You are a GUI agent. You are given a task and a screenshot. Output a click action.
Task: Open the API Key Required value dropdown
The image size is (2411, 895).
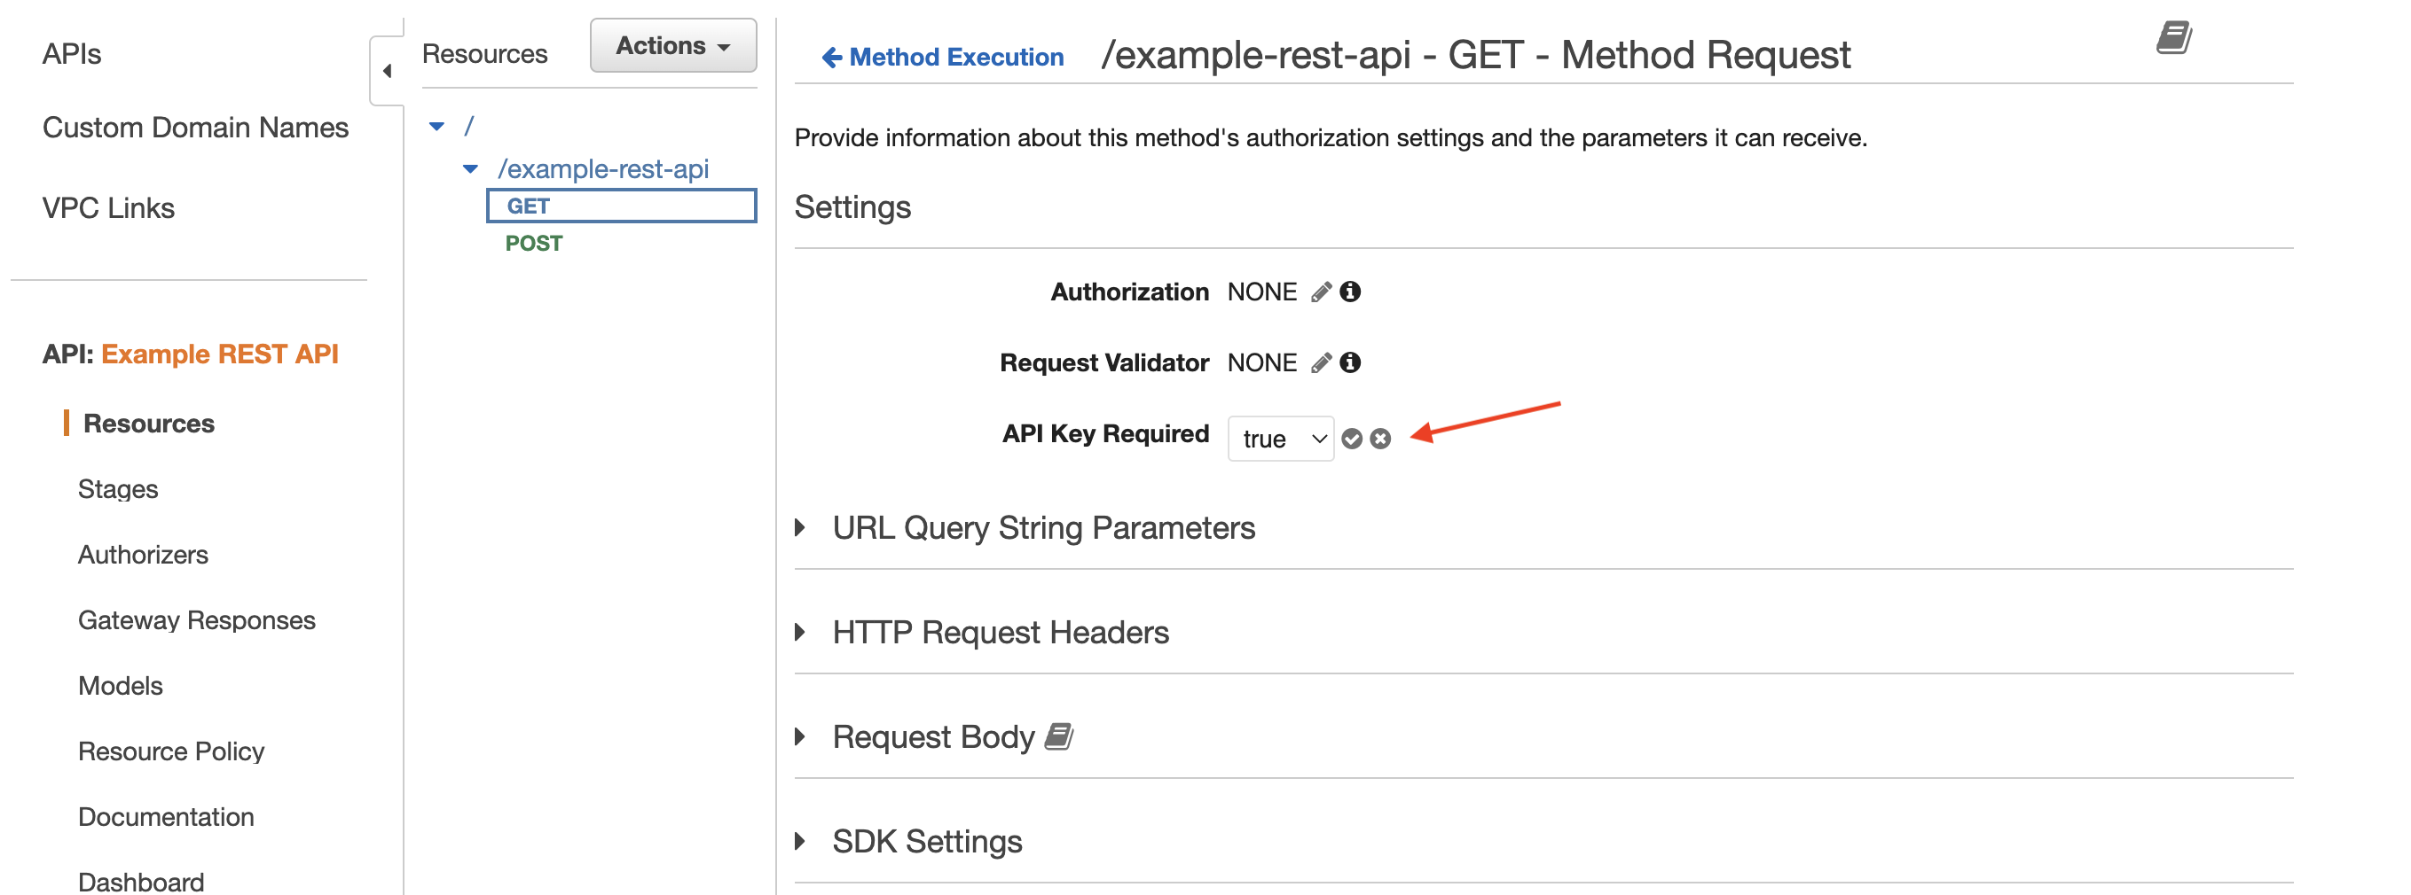pyautogui.click(x=1280, y=438)
